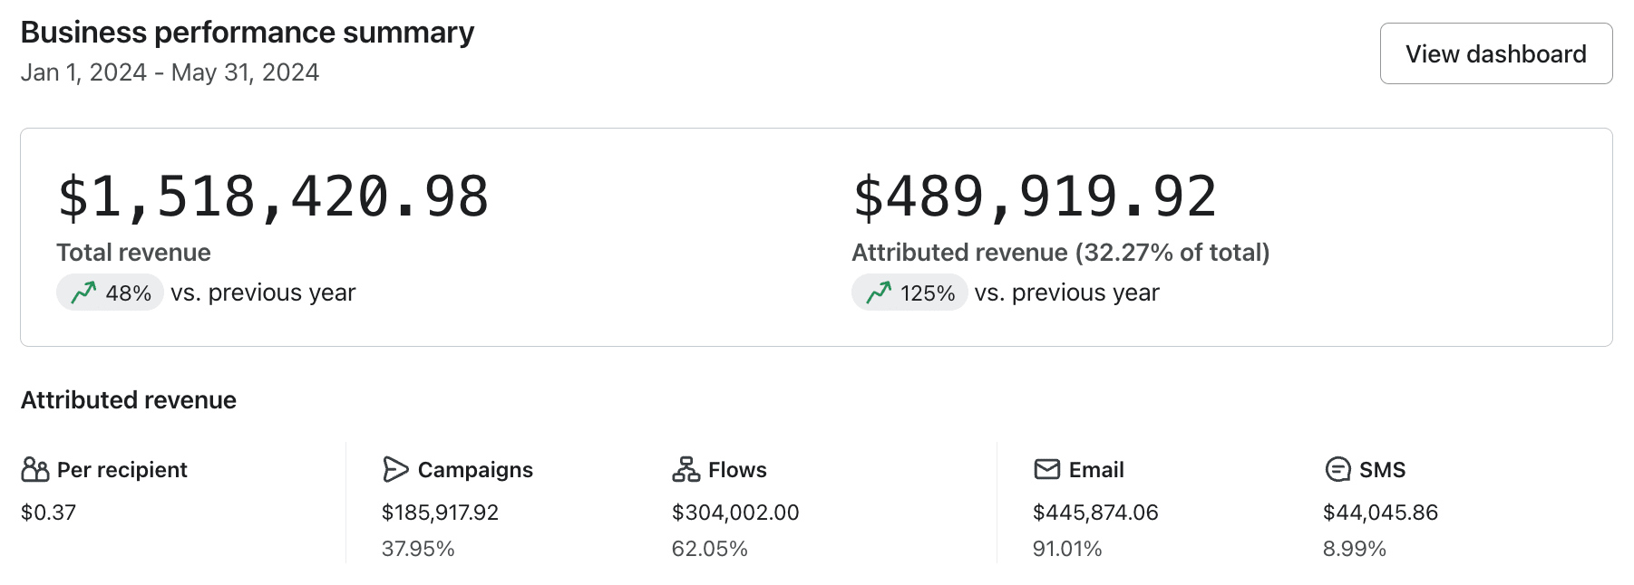Screen dimensions: 1634x585
Task: Click the Flows label
Action: (x=737, y=470)
